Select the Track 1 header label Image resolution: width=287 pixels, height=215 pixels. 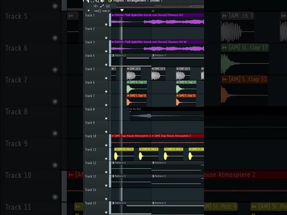(x=90, y=15)
